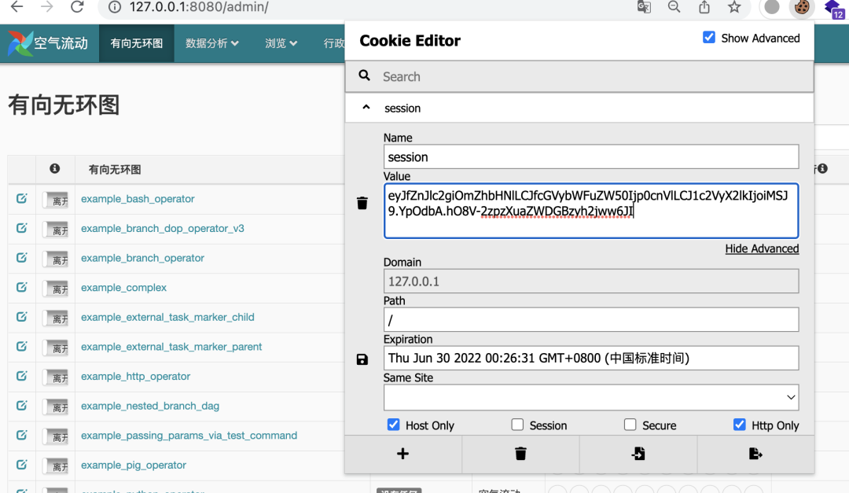Delete the session cookie with trash icon beside Value

[362, 204]
